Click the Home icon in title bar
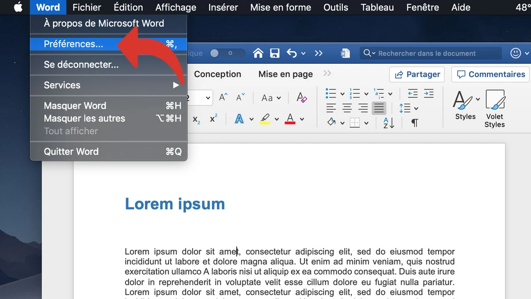 [x=258, y=54]
